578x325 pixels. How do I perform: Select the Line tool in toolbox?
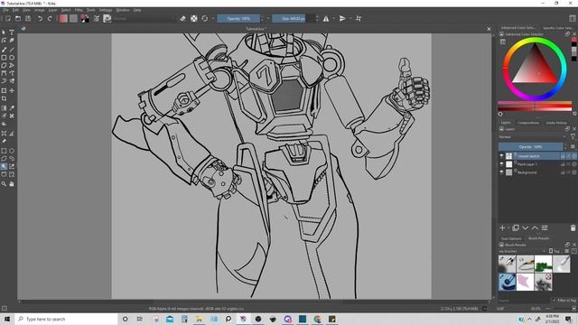(12, 50)
